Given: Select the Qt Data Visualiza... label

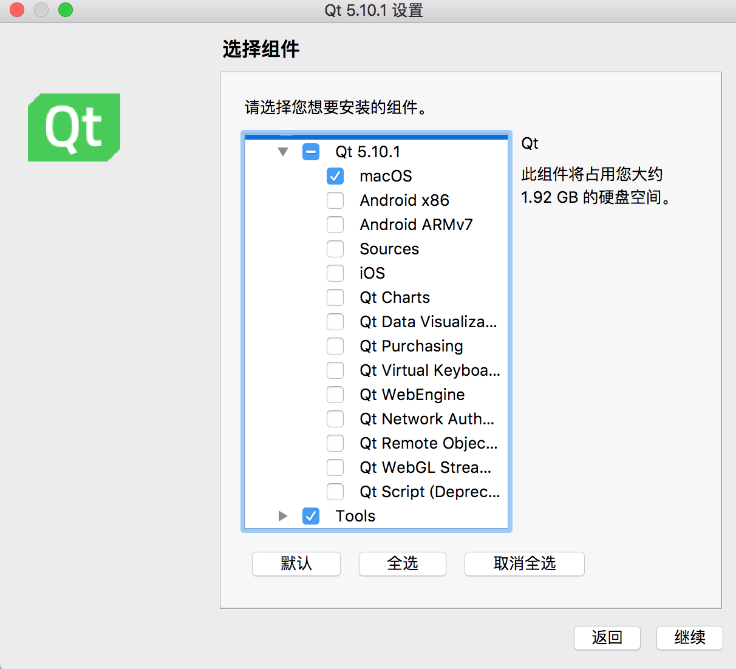Looking at the screenshot, I should pyautogui.click(x=428, y=322).
